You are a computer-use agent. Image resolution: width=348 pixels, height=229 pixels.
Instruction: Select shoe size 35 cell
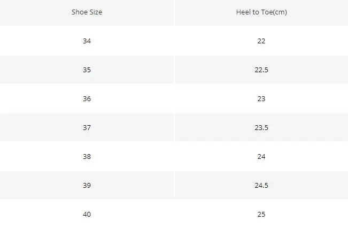87,70
